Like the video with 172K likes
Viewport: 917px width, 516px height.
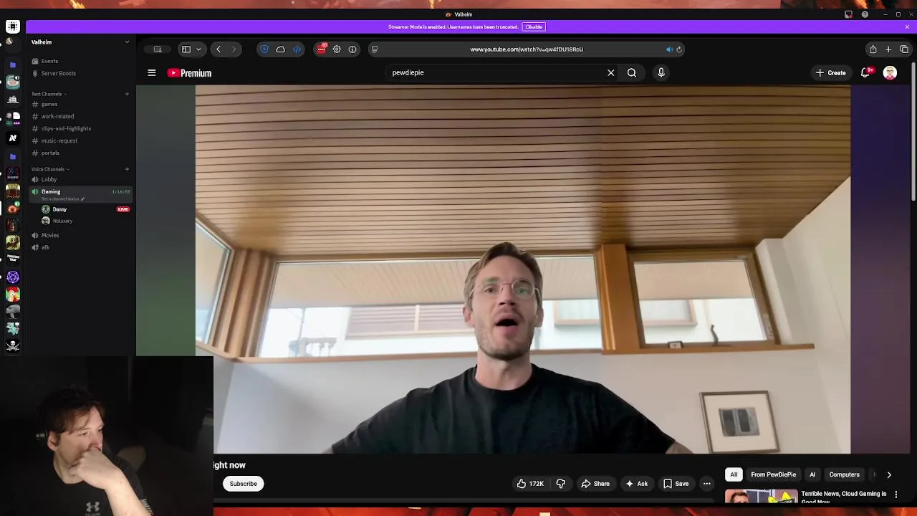point(530,484)
